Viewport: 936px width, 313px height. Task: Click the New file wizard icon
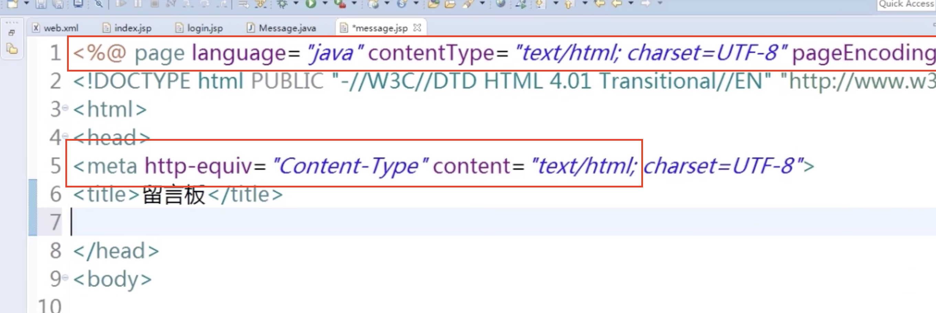(12, 4)
